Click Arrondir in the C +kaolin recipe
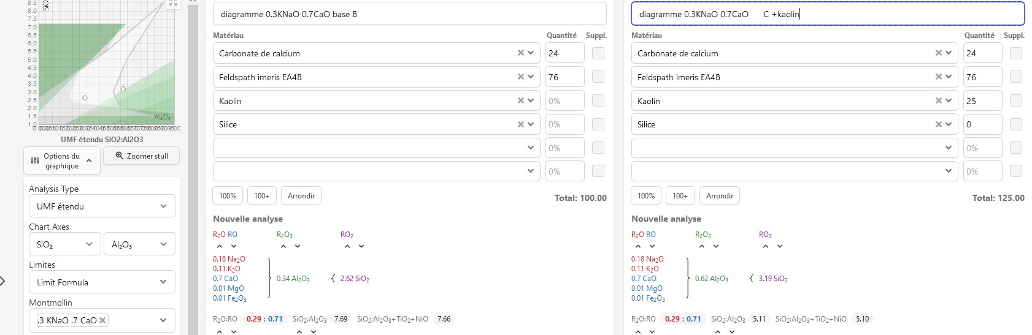Image resolution: width=1032 pixels, height=335 pixels. click(x=719, y=196)
